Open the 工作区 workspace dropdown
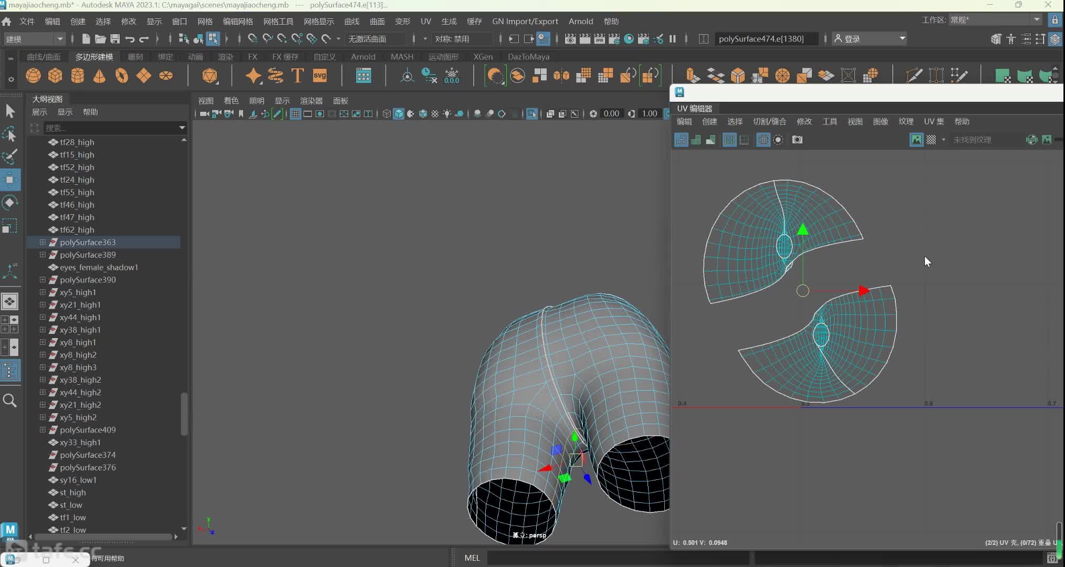This screenshot has width=1065, height=567. pyautogui.click(x=996, y=20)
